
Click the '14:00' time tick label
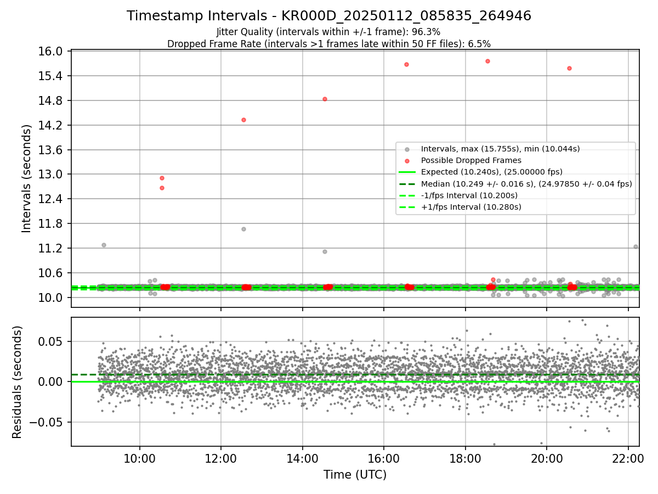click(x=303, y=458)
